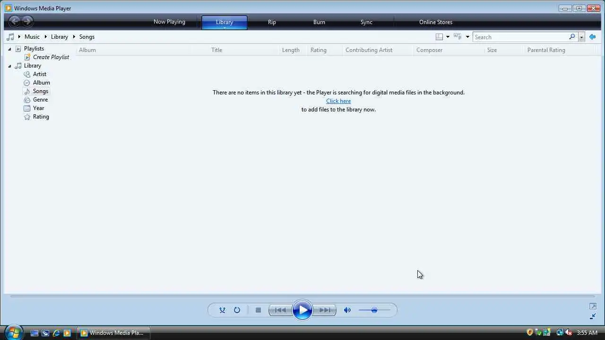Open the Now Playing tab

[169, 22]
